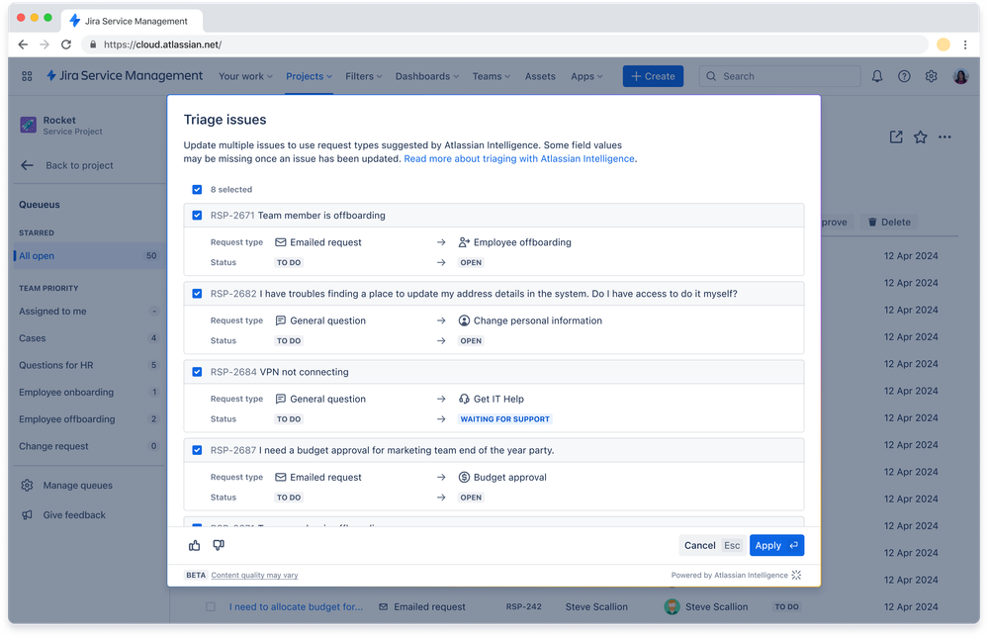Image resolution: width=988 pixels, height=637 pixels.
Task: Click the browser back arrow
Action: coord(23,45)
